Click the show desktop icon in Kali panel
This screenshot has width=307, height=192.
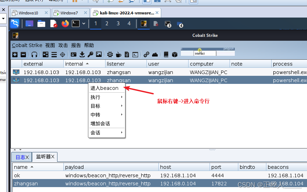click(29, 24)
